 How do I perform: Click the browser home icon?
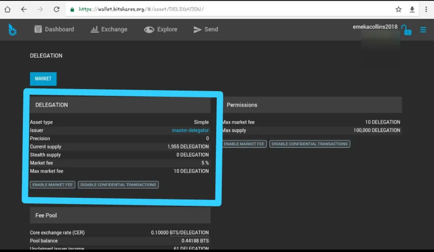(8, 9)
